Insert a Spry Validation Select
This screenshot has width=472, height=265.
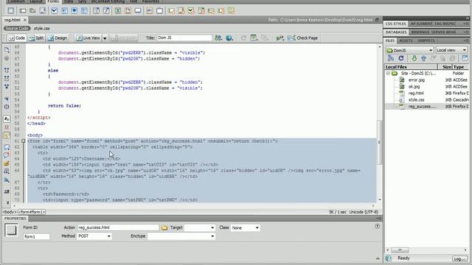201,11
